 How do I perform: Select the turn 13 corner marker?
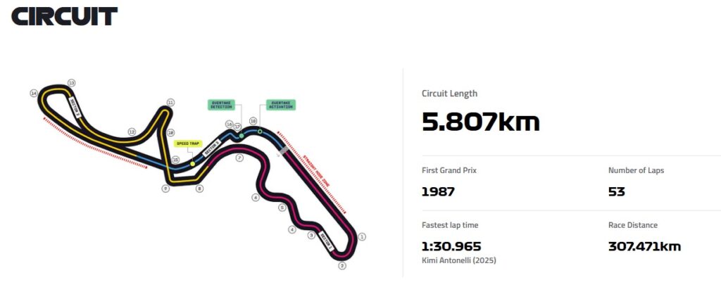coord(71,83)
